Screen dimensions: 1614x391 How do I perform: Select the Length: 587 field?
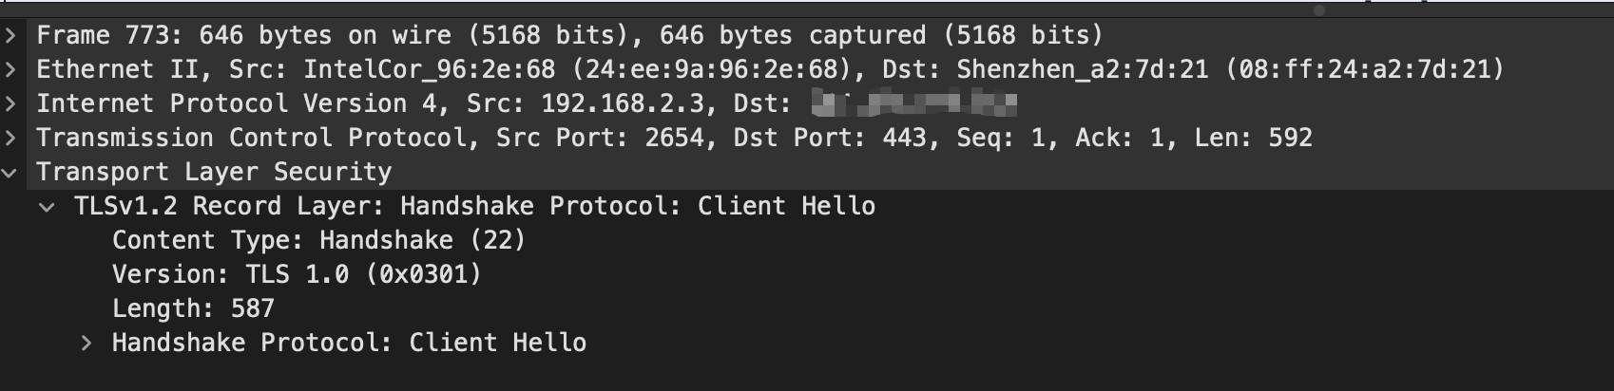pos(193,309)
